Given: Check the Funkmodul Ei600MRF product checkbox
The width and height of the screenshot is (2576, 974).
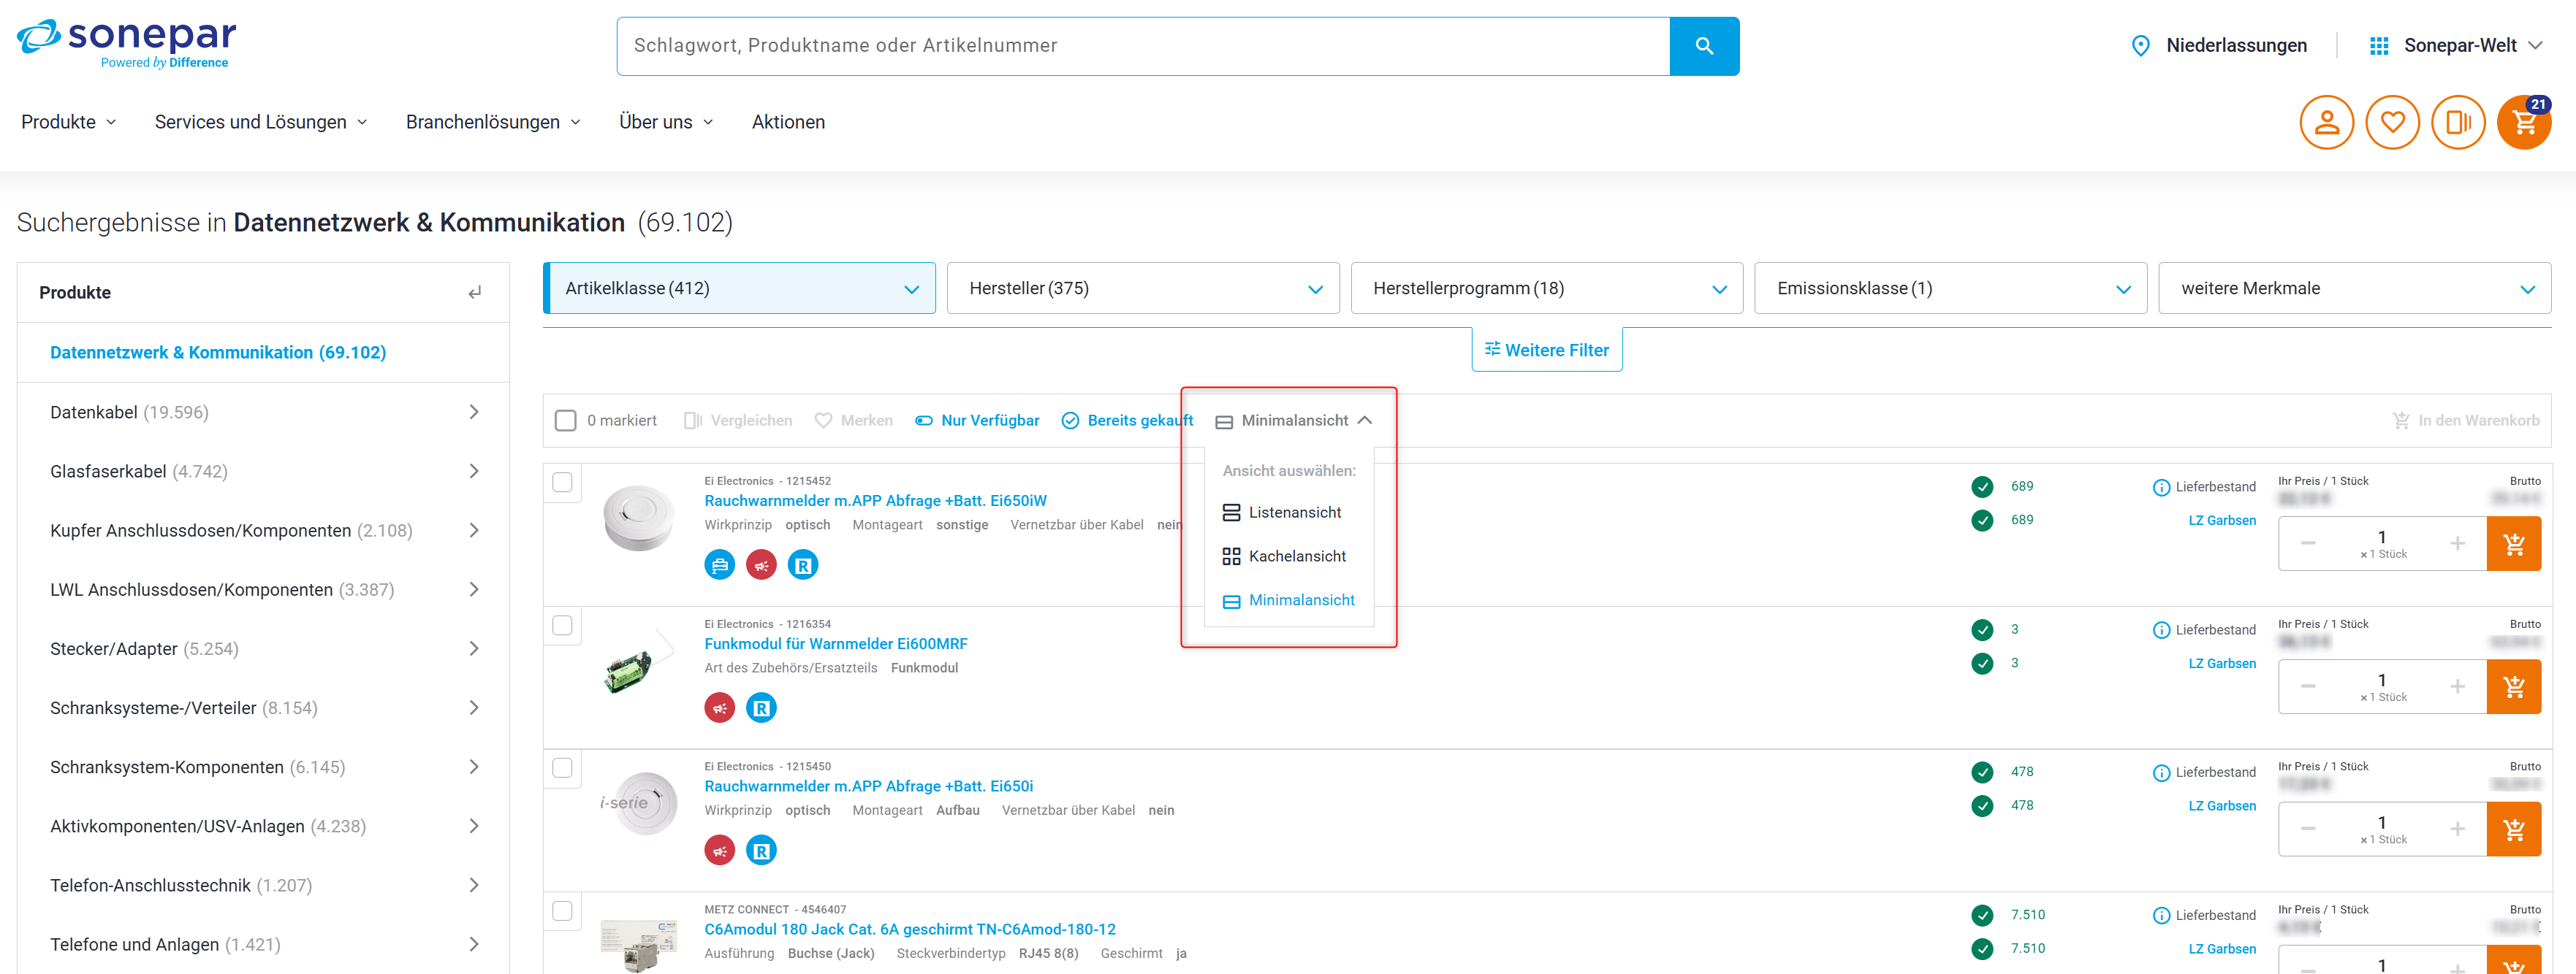Looking at the screenshot, I should (x=563, y=625).
